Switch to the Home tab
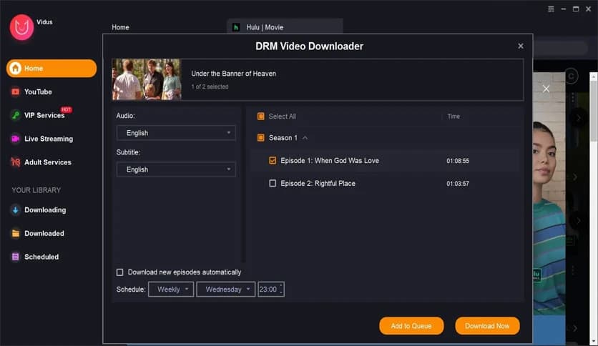 point(120,27)
